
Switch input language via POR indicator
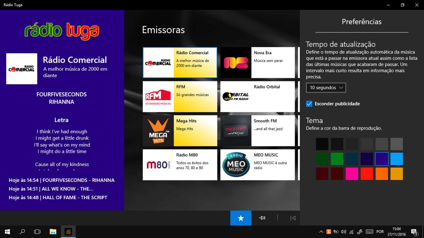380,232
